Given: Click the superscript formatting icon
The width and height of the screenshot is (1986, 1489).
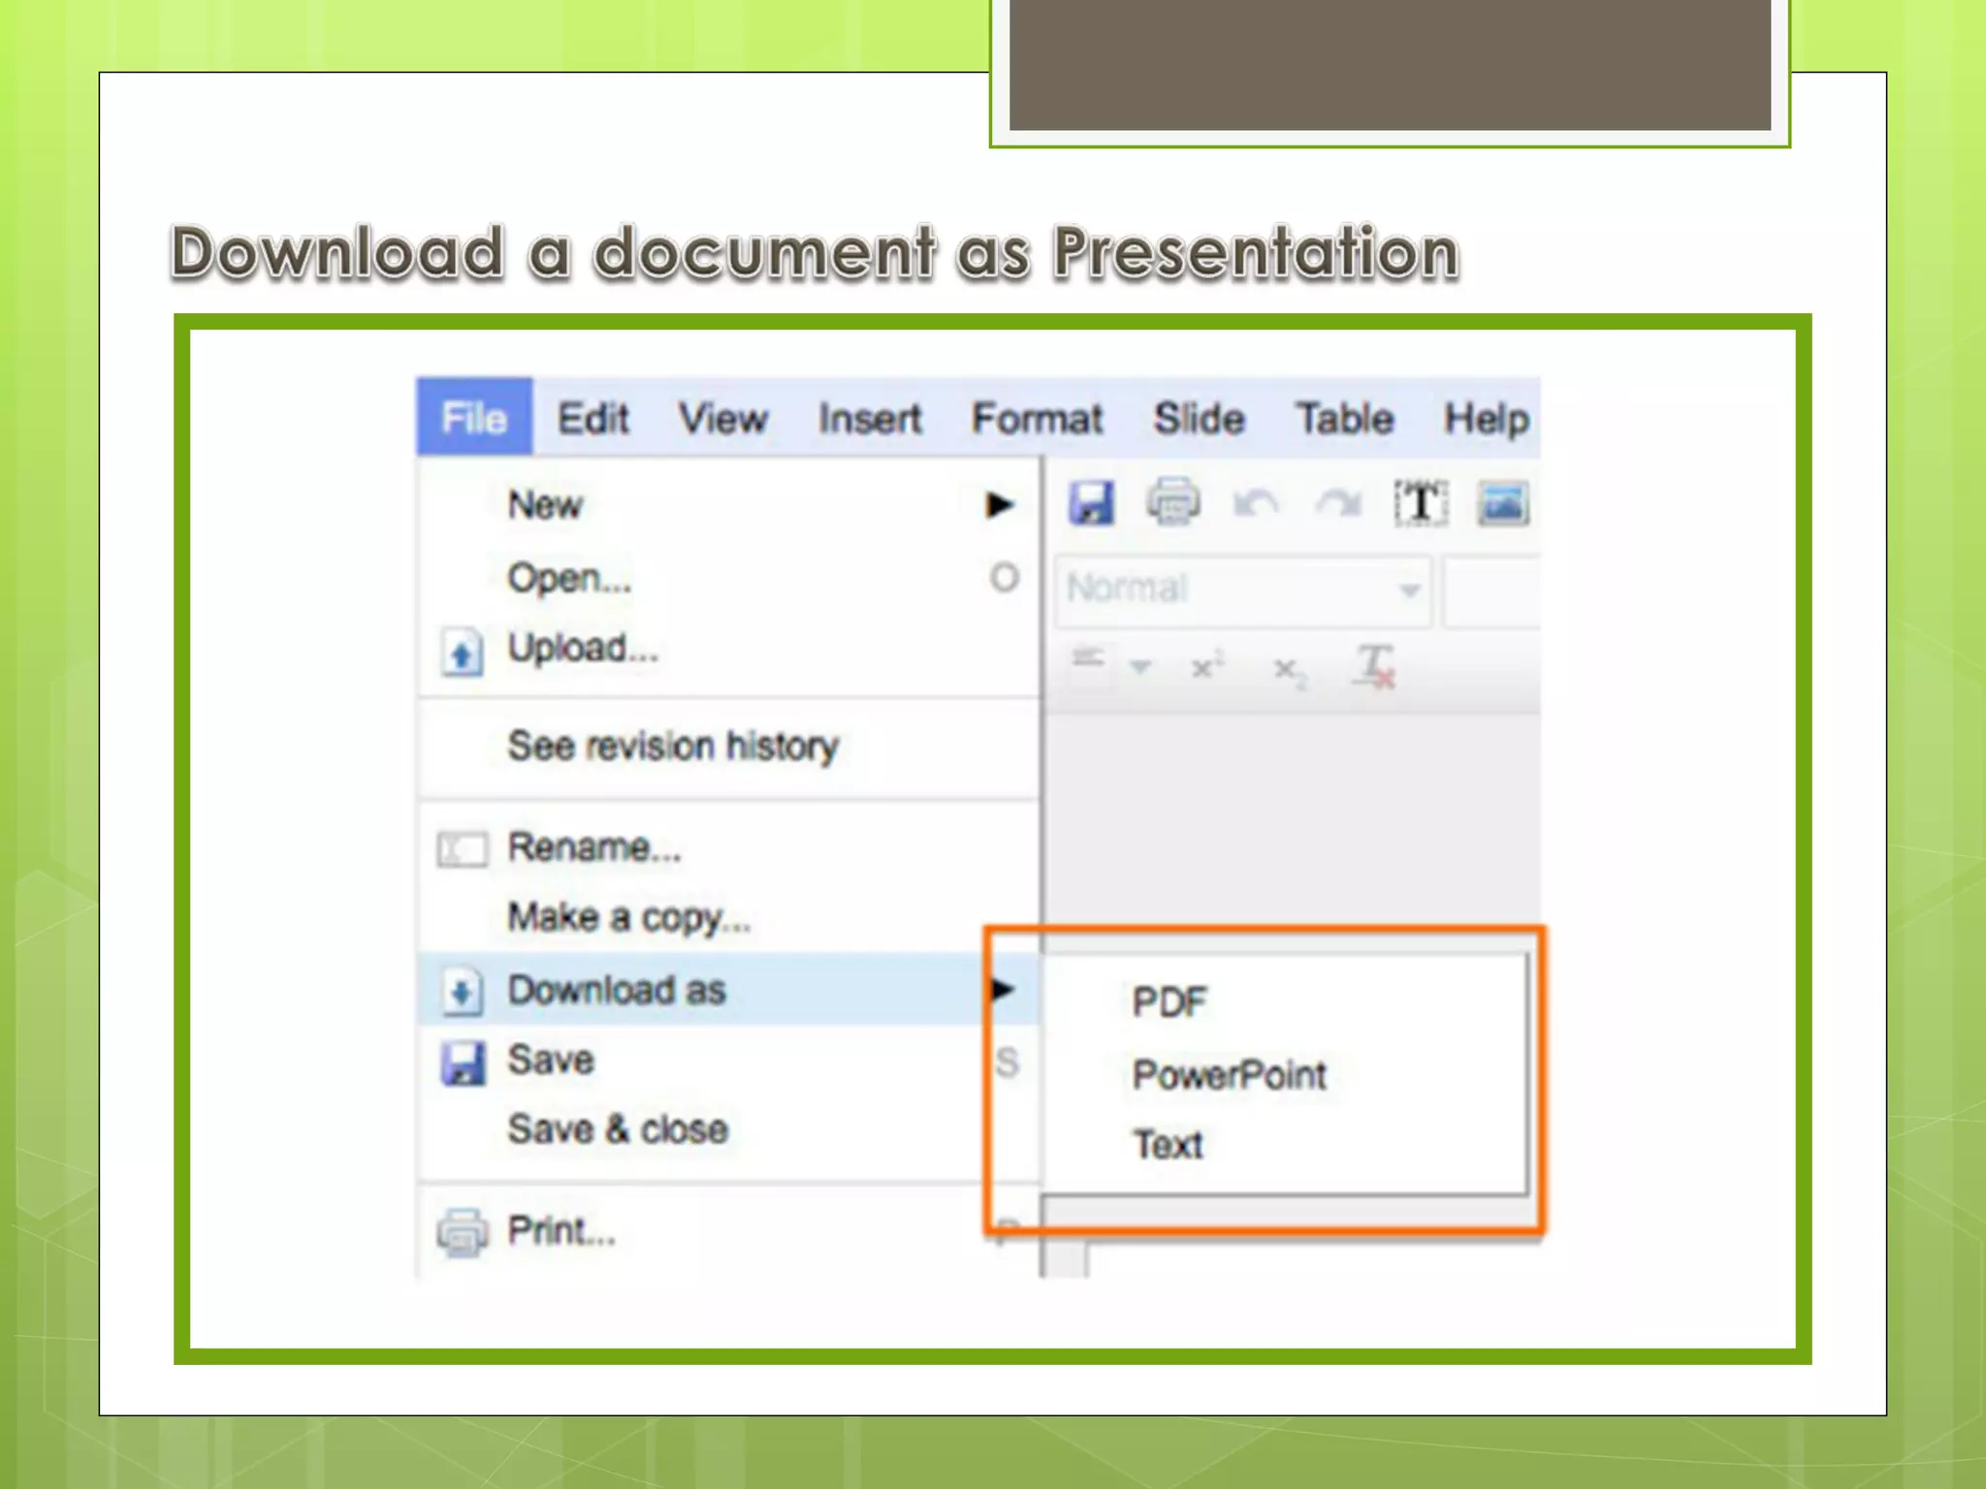Looking at the screenshot, I should point(1207,667).
